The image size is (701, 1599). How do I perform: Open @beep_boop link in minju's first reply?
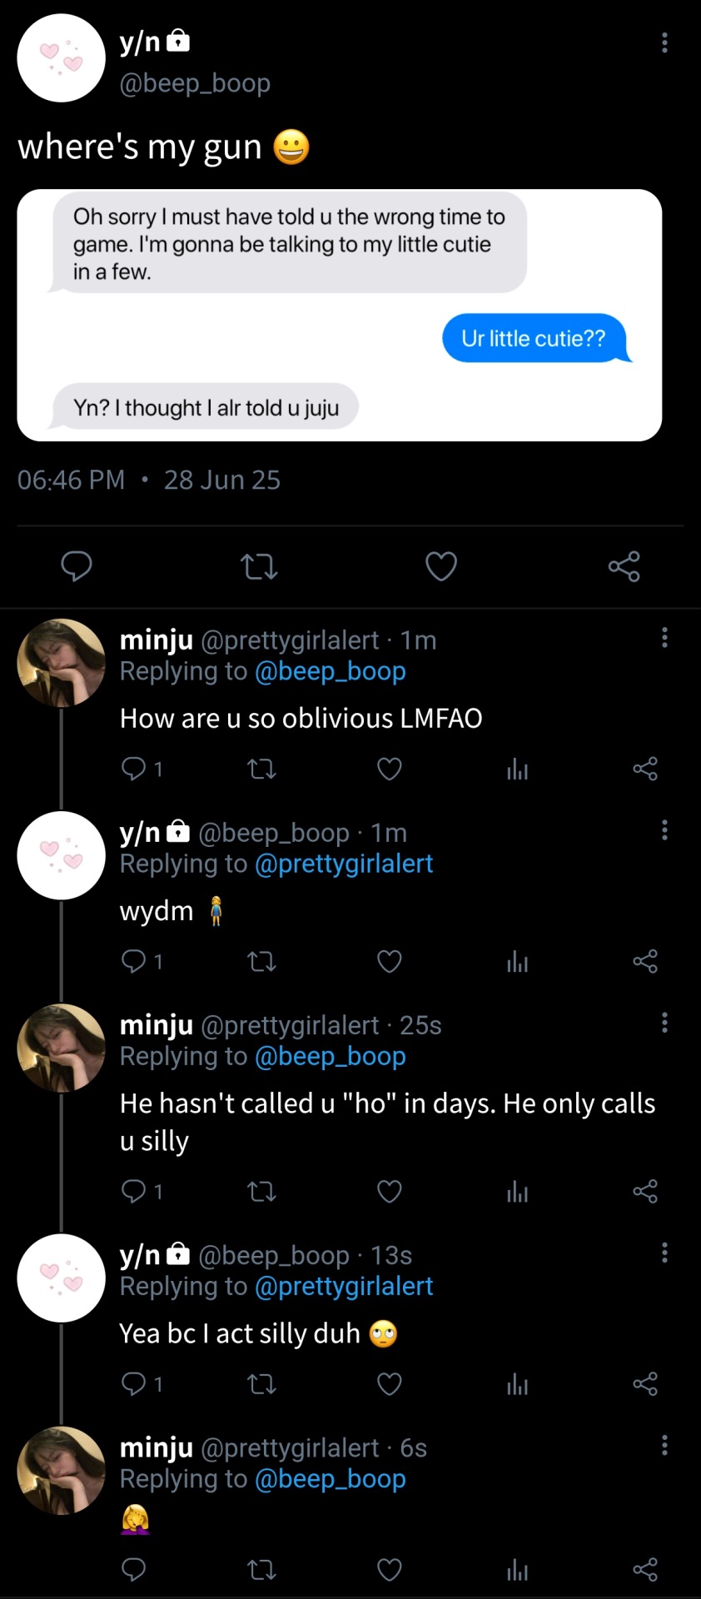(x=331, y=671)
